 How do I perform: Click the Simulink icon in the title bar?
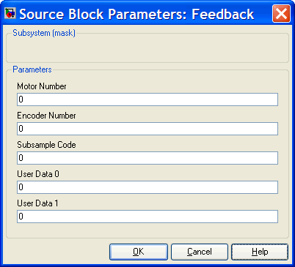click(x=10, y=13)
